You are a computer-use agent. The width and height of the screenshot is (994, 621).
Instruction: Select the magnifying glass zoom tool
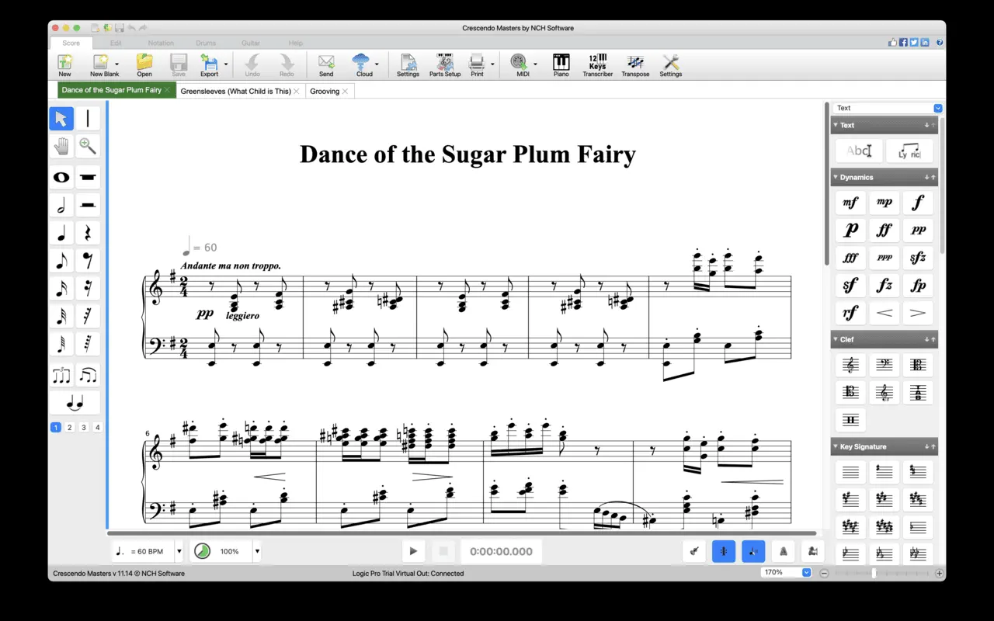pyautogui.click(x=88, y=146)
